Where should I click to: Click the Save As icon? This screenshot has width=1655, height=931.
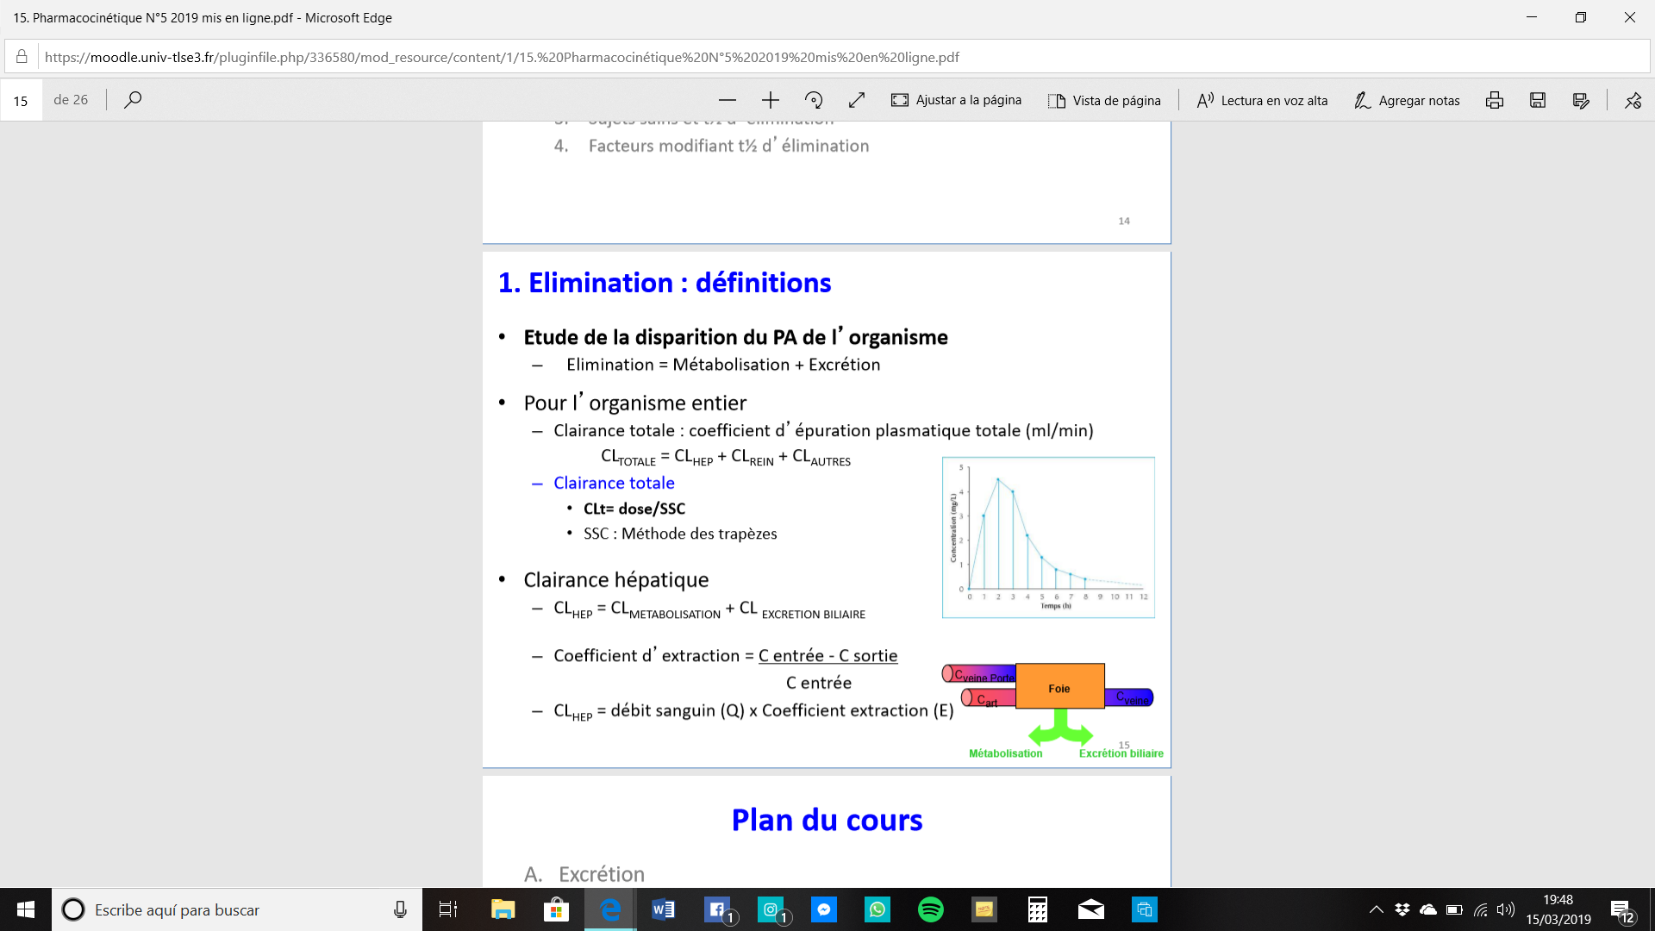[x=1580, y=100]
